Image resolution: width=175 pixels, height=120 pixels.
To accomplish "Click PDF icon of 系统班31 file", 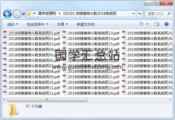I will tap(124, 66).
